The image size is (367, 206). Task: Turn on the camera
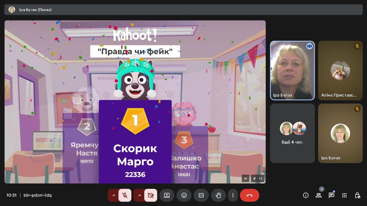[x=150, y=195]
